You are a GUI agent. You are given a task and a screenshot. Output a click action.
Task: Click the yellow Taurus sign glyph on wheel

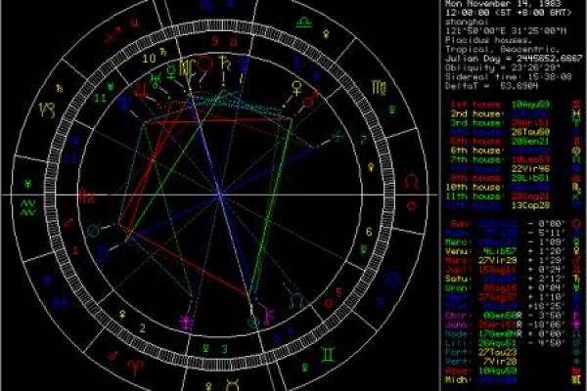(x=232, y=385)
